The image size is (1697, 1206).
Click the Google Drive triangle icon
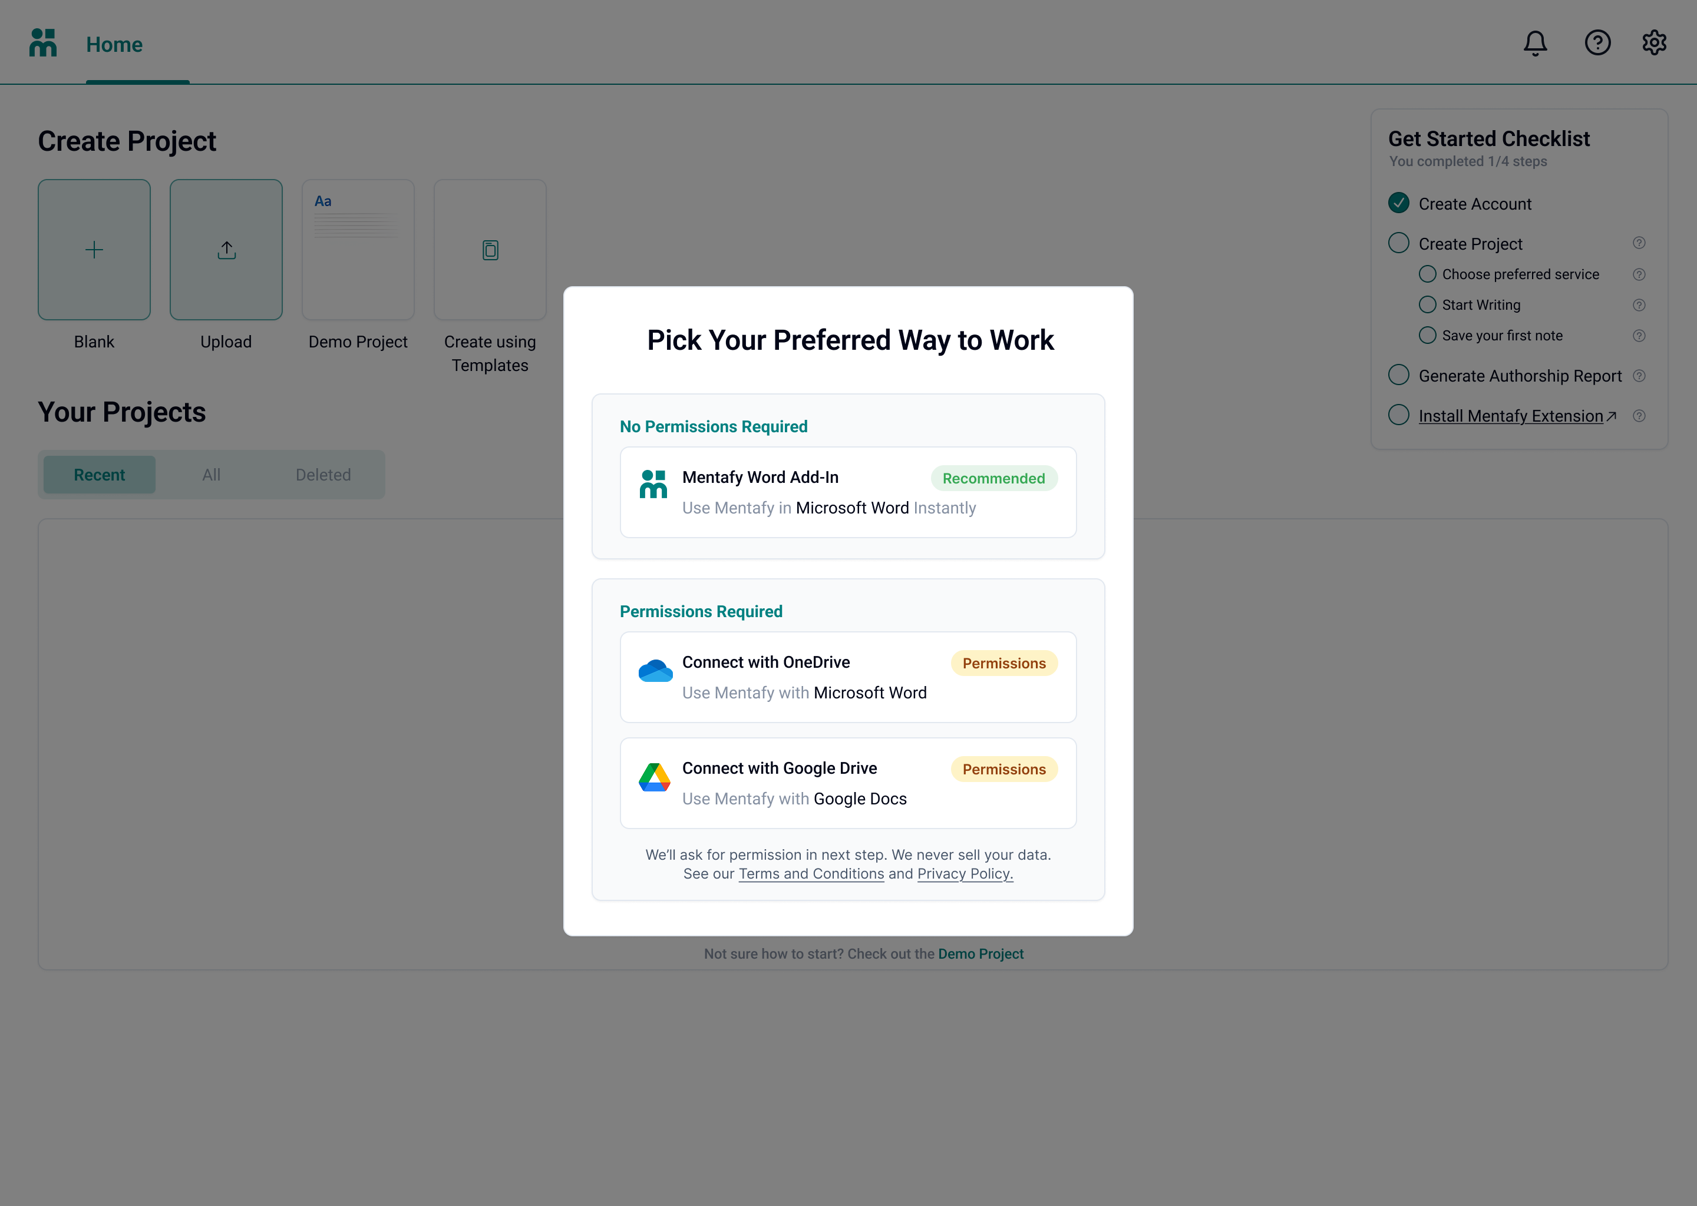click(655, 777)
